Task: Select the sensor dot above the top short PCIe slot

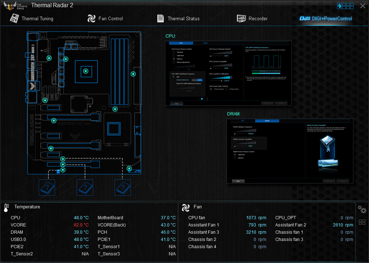Action: coord(45,101)
